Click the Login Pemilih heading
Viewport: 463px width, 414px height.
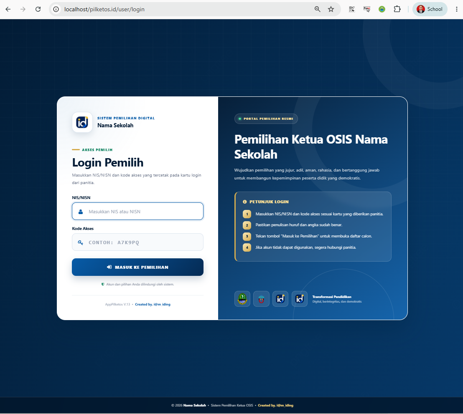point(108,163)
